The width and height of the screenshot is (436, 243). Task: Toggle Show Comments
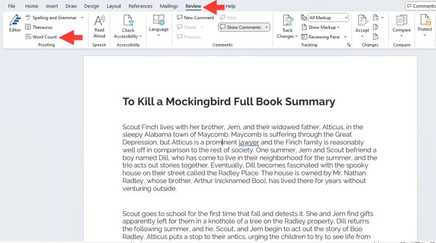coord(241,27)
